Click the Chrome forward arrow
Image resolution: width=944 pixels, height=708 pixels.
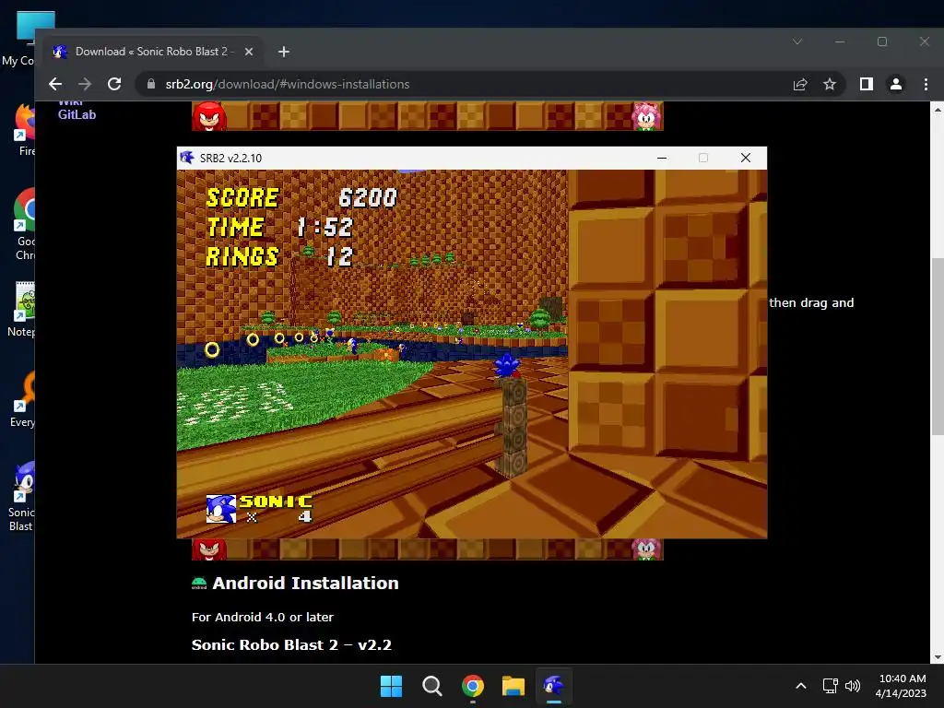tap(85, 84)
